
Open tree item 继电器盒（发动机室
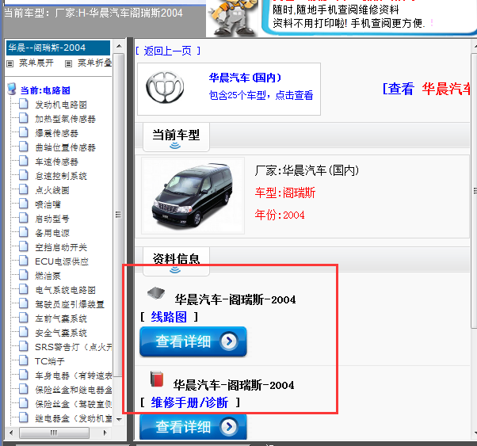click(74, 418)
